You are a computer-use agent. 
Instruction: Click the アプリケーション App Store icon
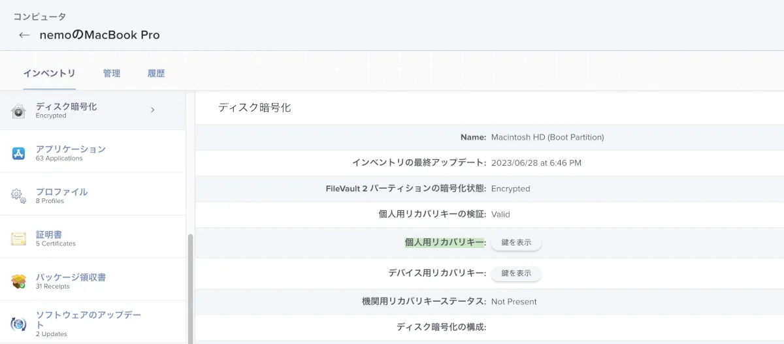18,153
